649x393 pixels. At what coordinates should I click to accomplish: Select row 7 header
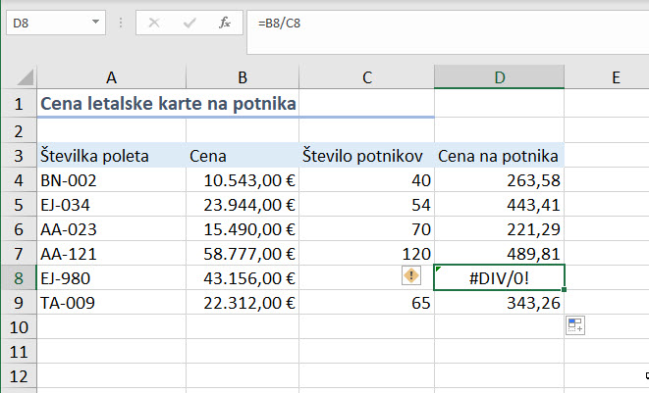(19, 253)
